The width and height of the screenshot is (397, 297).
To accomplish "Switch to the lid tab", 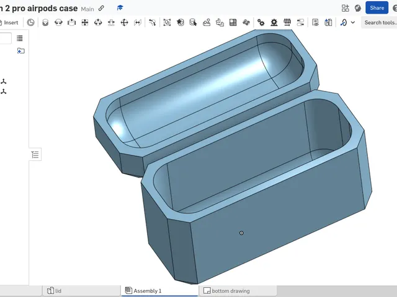I will (81, 291).
